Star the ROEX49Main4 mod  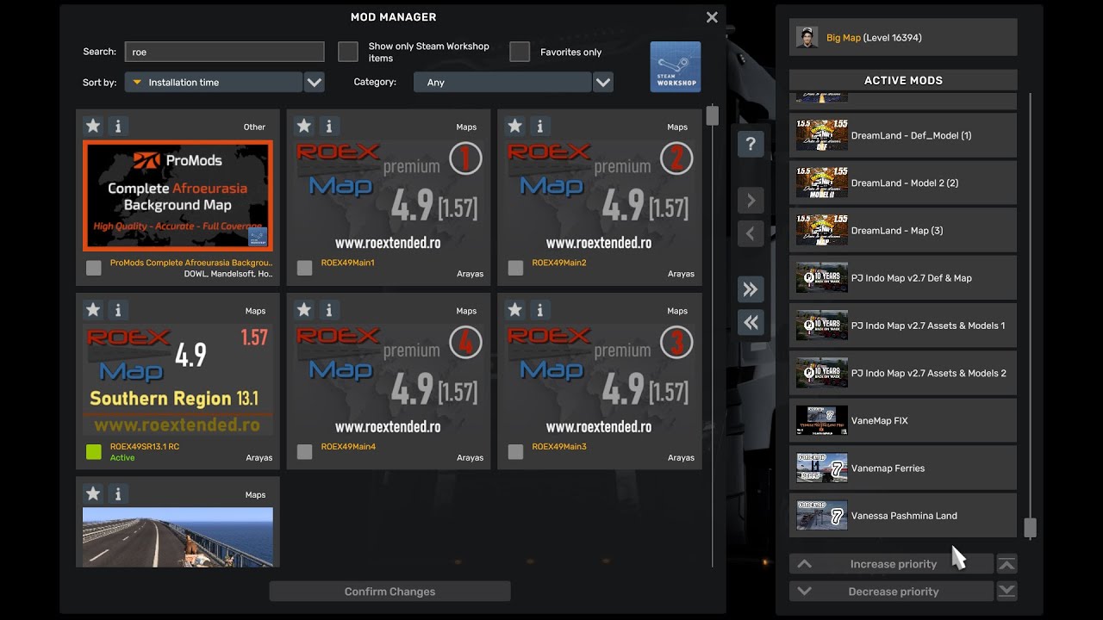pyautogui.click(x=304, y=310)
